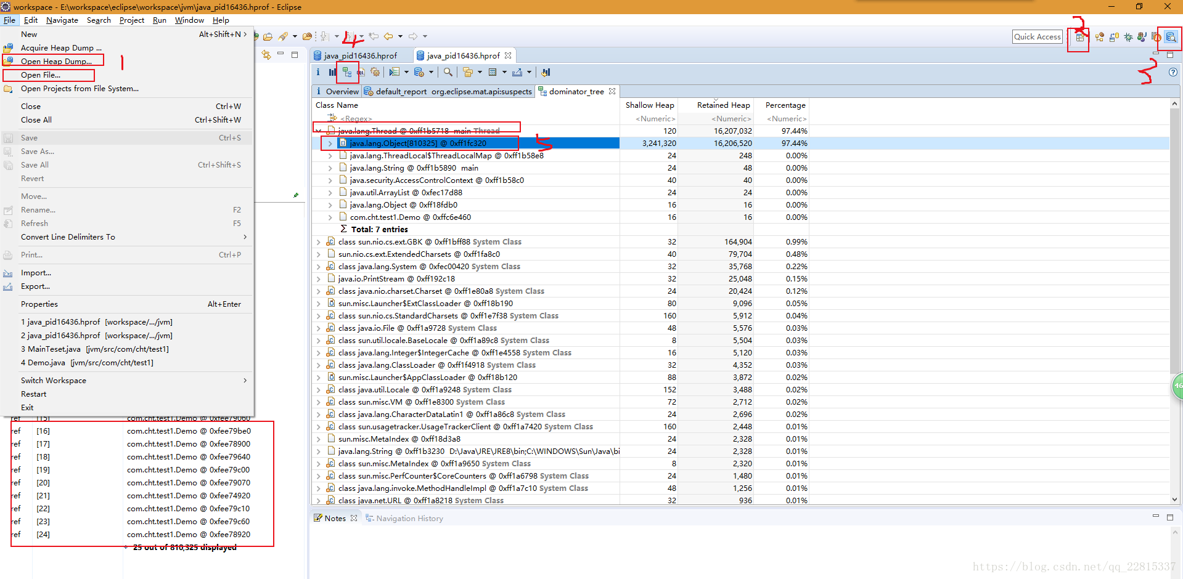The height and width of the screenshot is (579, 1183).
Task: Switch to the Navigation History tab
Action: 404,519
